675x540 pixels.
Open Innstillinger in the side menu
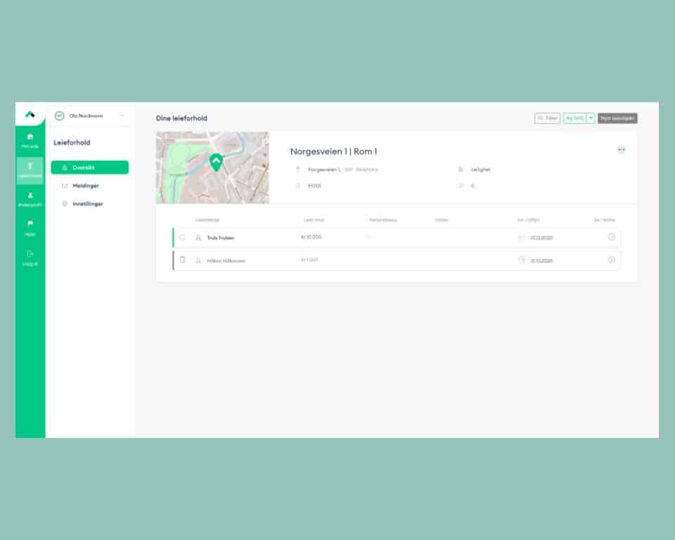pyautogui.click(x=87, y=204)
